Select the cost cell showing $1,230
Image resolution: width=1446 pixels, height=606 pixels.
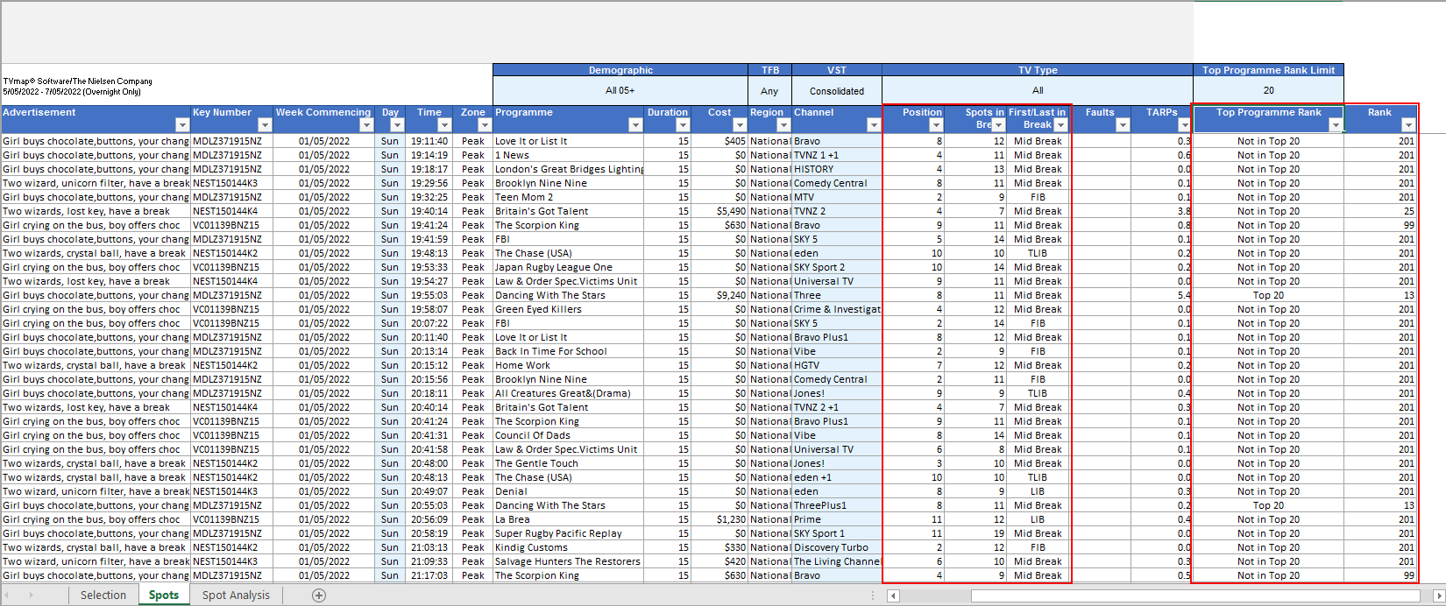(719, 519)
